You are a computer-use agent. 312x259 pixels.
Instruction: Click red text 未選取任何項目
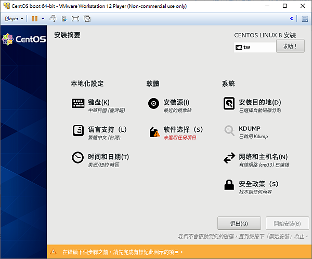[180, 138]
